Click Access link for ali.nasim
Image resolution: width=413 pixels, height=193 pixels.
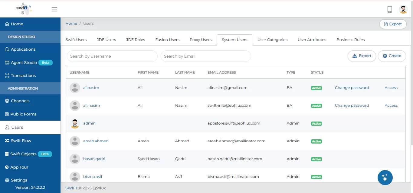click(x=391, y=106)
